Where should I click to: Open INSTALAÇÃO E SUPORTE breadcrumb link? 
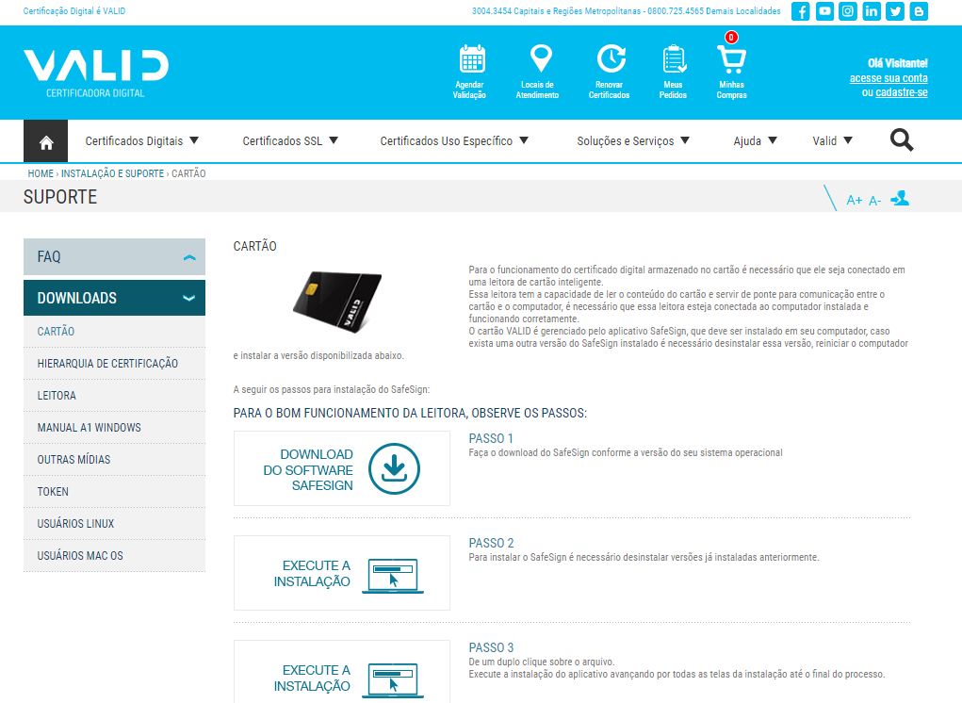pyautogui.click(x=112, y=173)
